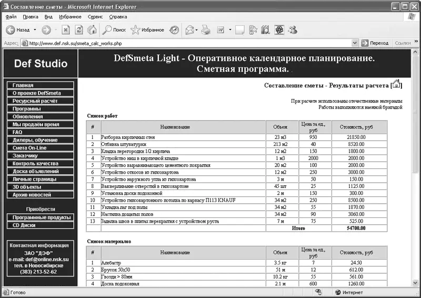Open the FAQ sidebar link
The width and height of the screenshot is (421, 298).
41,132
